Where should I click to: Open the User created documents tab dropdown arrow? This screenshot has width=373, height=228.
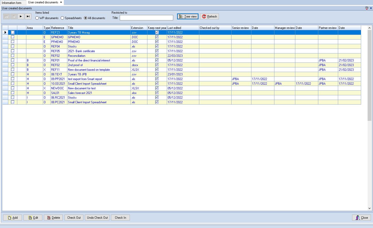pyautogui.click(x=61, y=2)
